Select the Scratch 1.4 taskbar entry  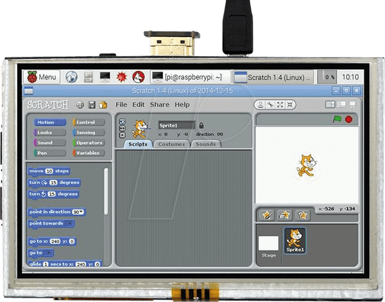tap(273, 77)
